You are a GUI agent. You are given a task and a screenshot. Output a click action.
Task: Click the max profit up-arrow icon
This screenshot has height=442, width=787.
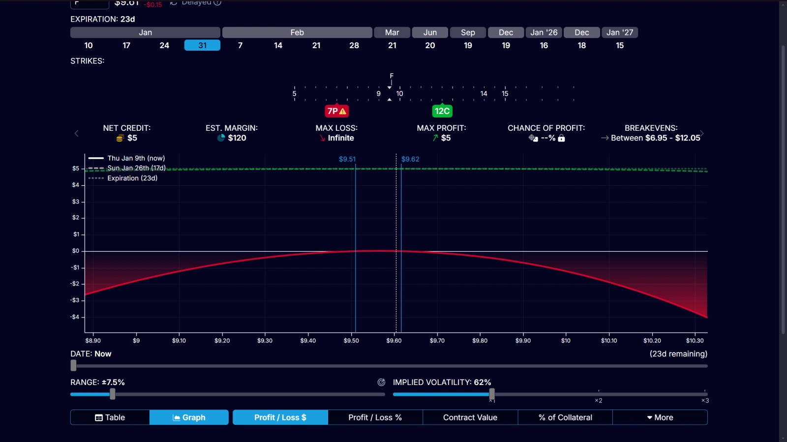[x=435, y=138]
